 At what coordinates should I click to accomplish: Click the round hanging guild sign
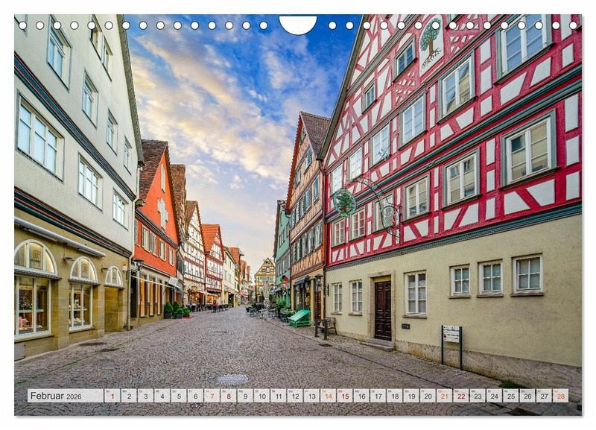344,202
